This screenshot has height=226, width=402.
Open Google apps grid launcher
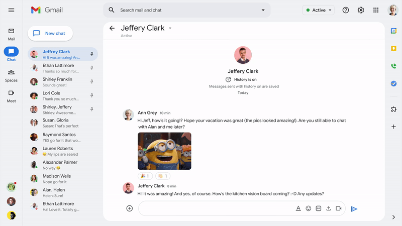point(376,10)
